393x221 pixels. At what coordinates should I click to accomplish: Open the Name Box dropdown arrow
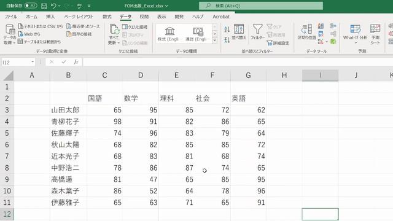(x=33, y=62)
